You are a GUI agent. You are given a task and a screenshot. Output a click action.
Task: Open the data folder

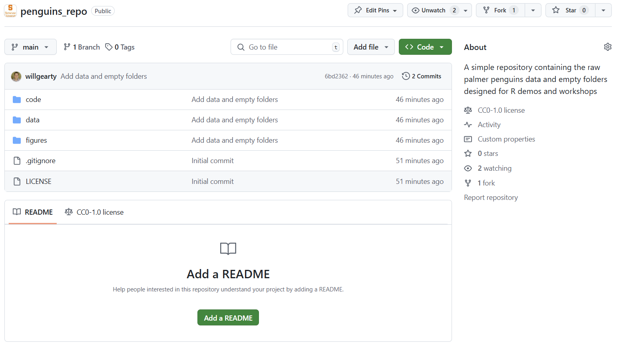[x=32, y=120]
